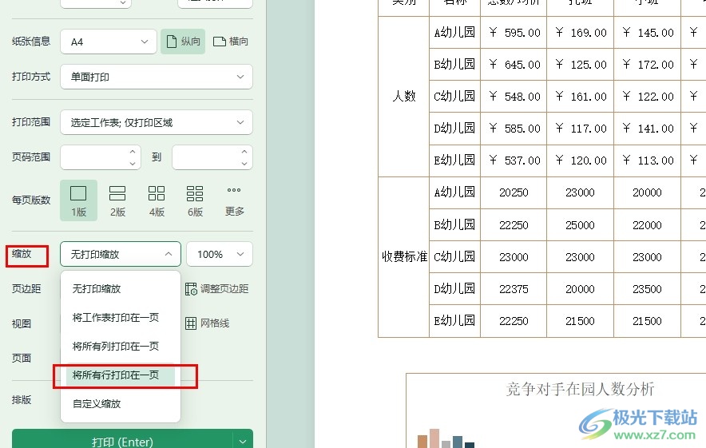Click 调整页边距 button

[x=216, y=288]
